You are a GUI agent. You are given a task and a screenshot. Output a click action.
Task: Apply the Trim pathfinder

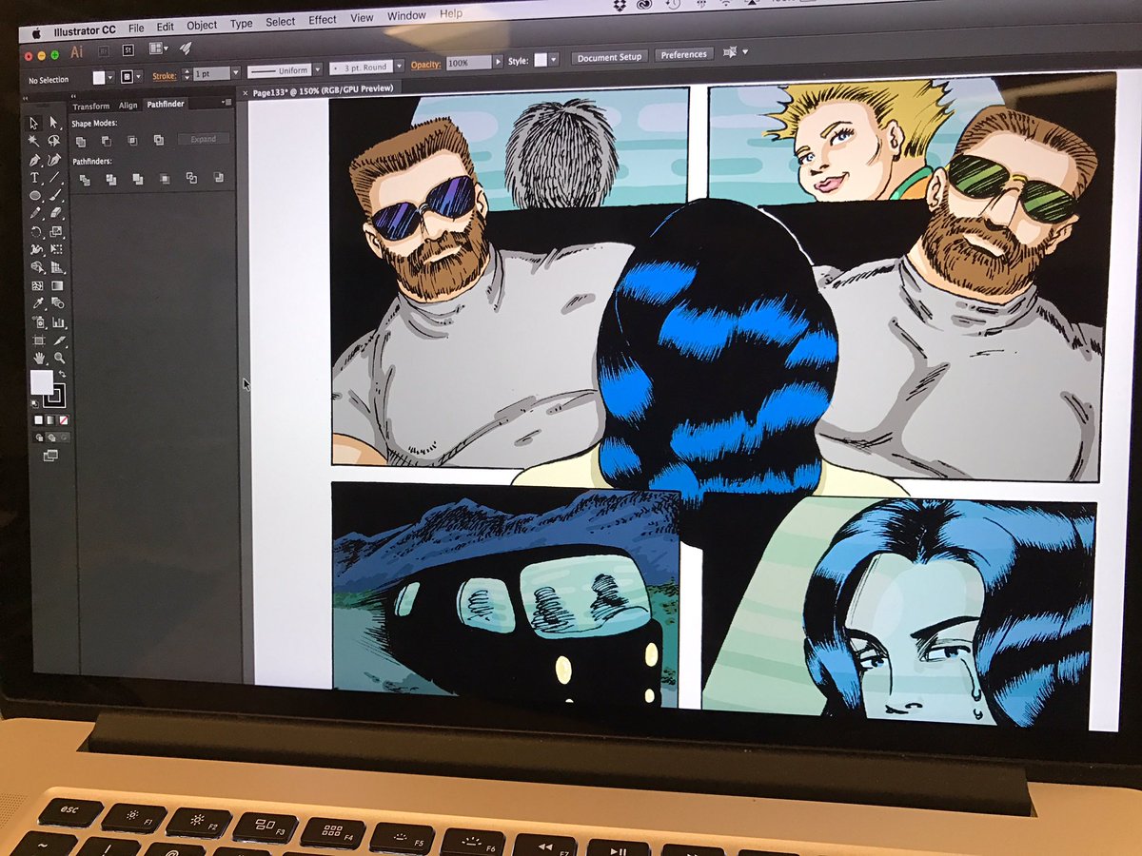[111, 178]
